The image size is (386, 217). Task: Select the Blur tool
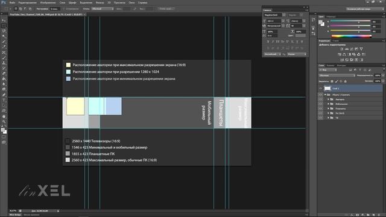coord(4,84)
